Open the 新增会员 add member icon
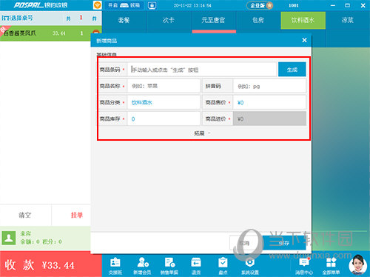This screenshot has width=370, height=277. pyautogui.click(x=142, y=266)
